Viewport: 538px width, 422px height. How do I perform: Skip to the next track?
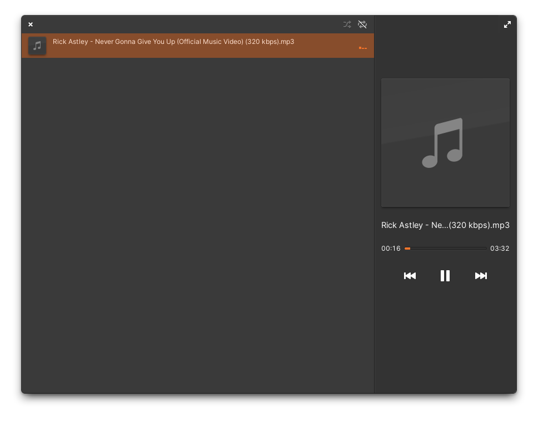coord(481,276)
